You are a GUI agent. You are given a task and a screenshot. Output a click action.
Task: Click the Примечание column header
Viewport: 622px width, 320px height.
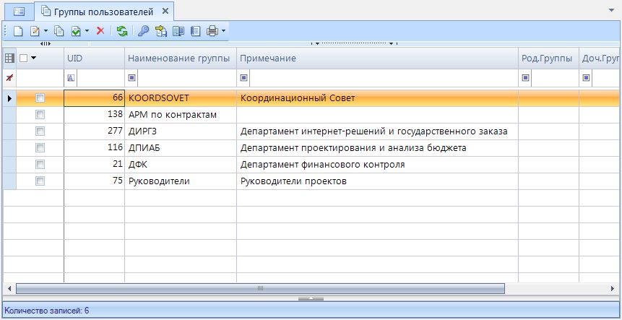tap(376, 58)
